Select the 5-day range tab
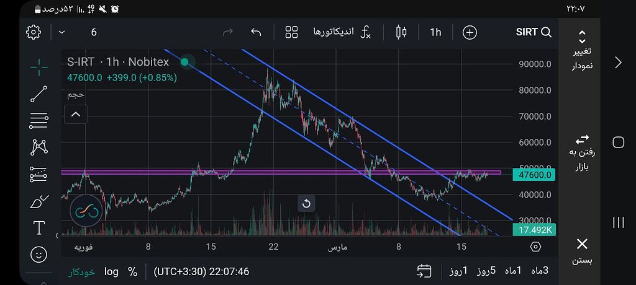Viewport: 636px width, 285px height. (x=486, y=271)
